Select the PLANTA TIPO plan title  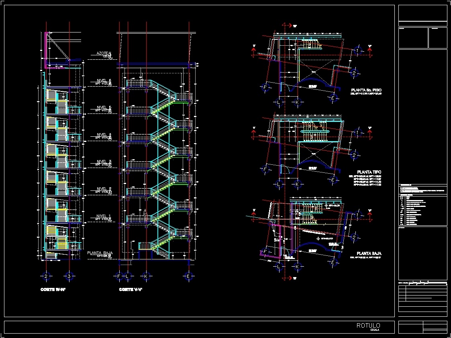coord(369,172)
